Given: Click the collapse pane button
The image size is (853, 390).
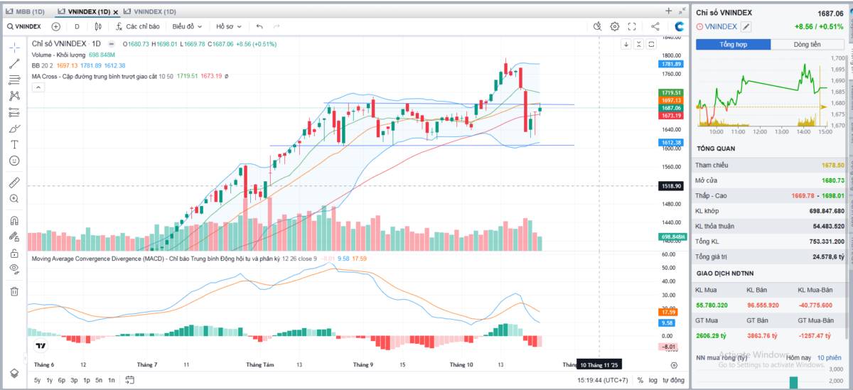Looking at the screenshot, I should [x=639, y=44].
